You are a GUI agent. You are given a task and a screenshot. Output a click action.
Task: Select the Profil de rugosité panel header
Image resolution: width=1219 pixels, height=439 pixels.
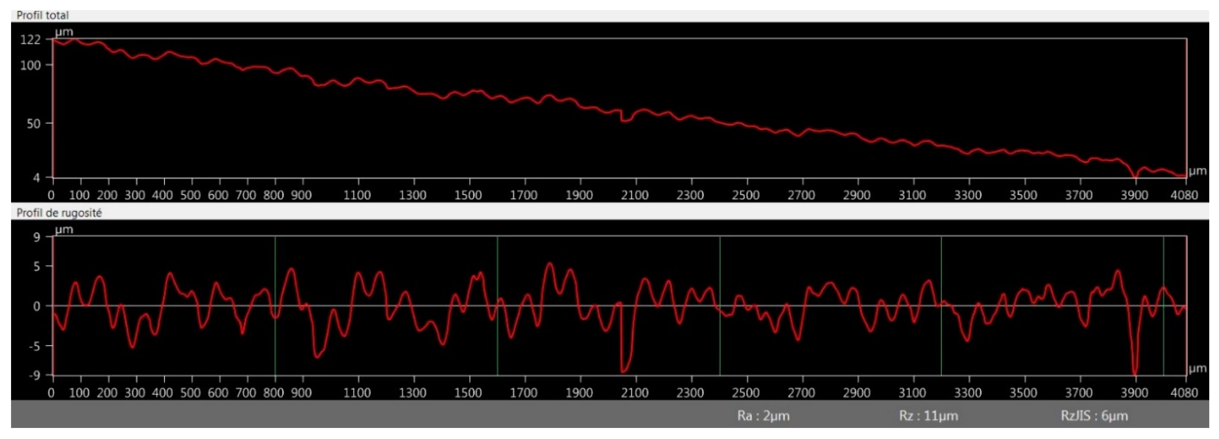pos(59,213)
